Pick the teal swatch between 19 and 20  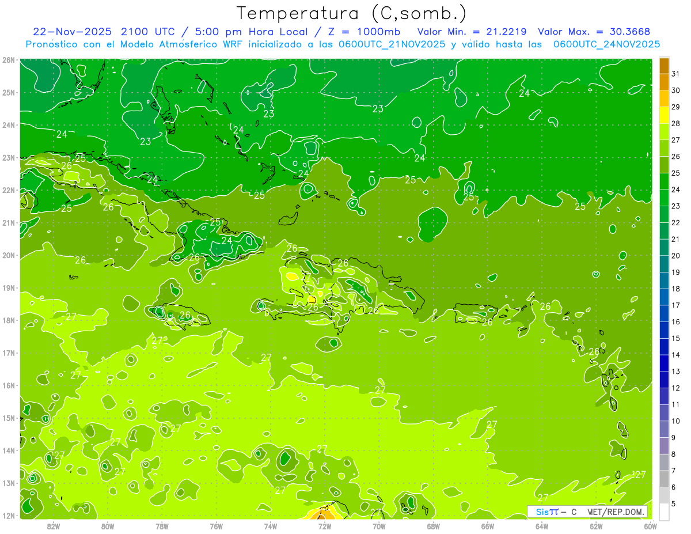[x=664, y=264]
